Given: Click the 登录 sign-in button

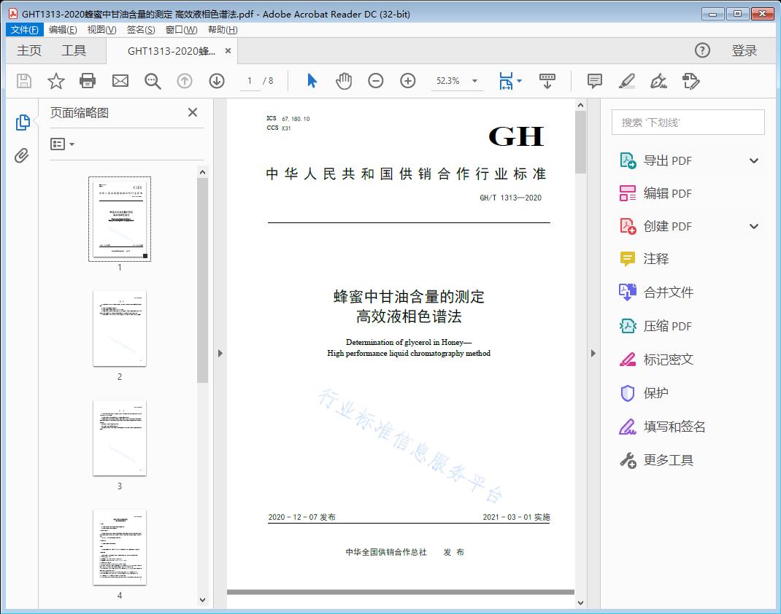Looking at the screenshot, I should (x=744, y=50).
